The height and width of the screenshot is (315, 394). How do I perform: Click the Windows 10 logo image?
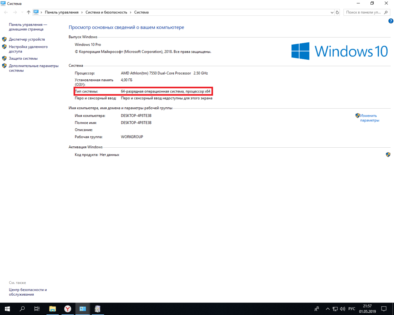(339, 51)
